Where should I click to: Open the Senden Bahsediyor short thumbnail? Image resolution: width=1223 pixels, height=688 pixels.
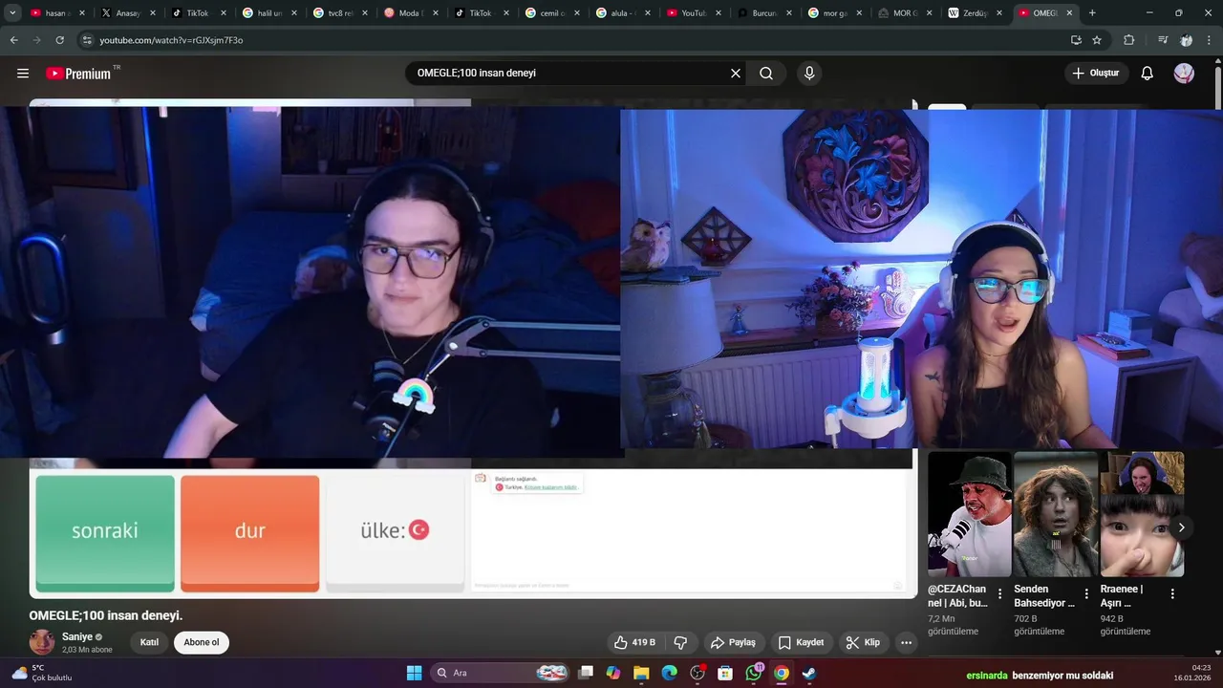(1056, 514)
